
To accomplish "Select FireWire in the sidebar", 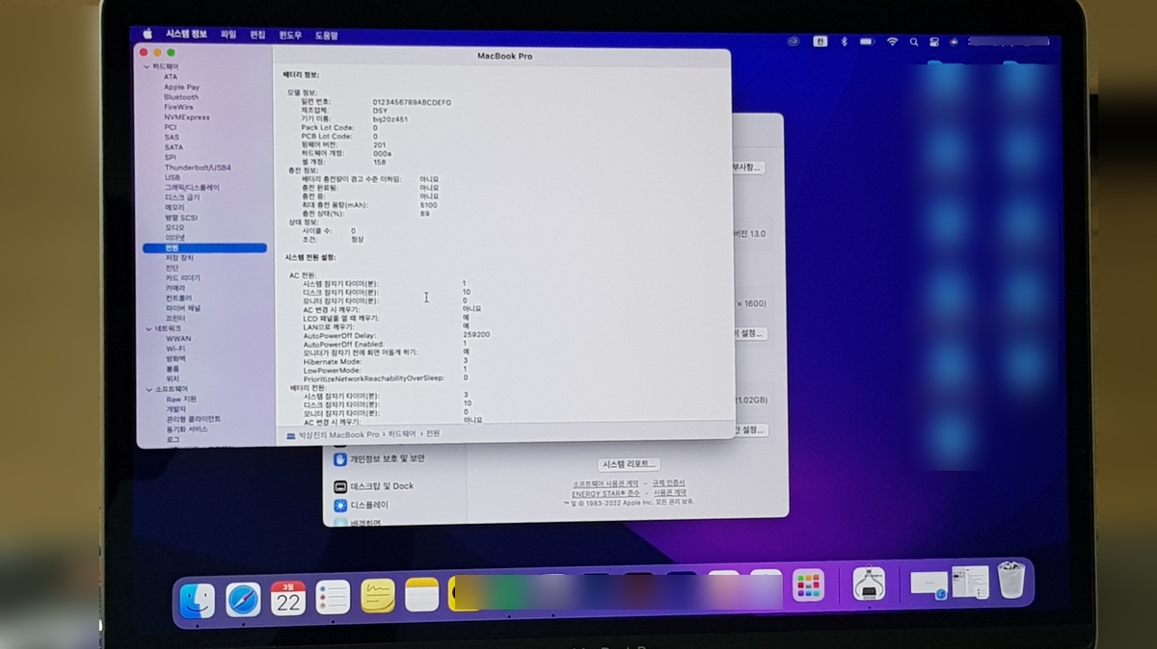I will tap(178, 107).
